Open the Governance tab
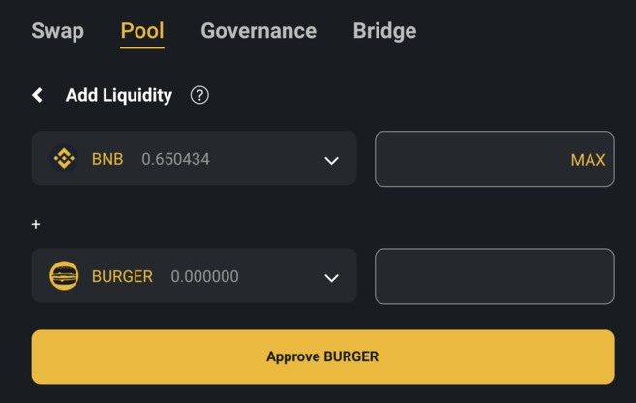The image size is (636, 403). pyautogui.click(x=258, y=30)
